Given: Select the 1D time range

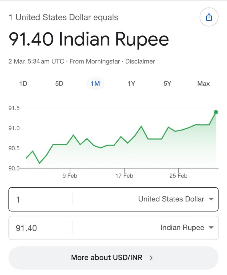Looking at the screenshot, I should [x=23, y=84].
